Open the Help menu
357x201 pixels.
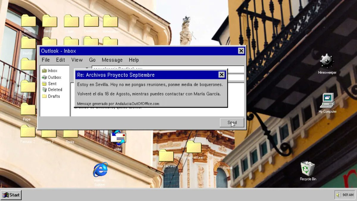point(134,60)
